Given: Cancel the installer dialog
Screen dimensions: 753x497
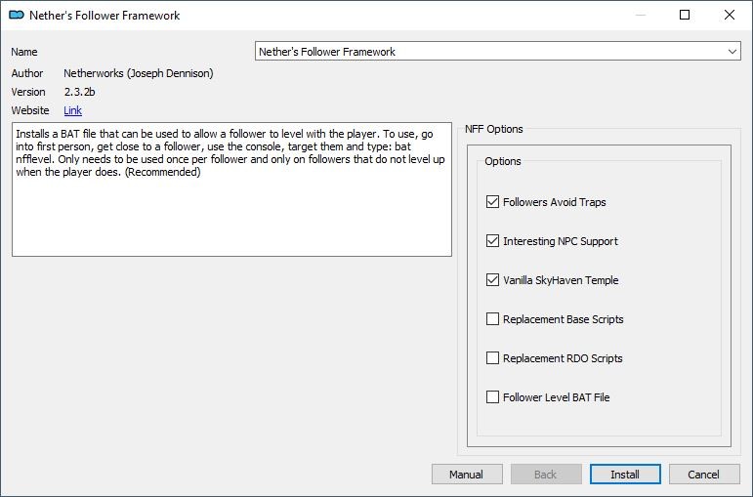Looking at the screenshot, I should [x=704, y=475].
